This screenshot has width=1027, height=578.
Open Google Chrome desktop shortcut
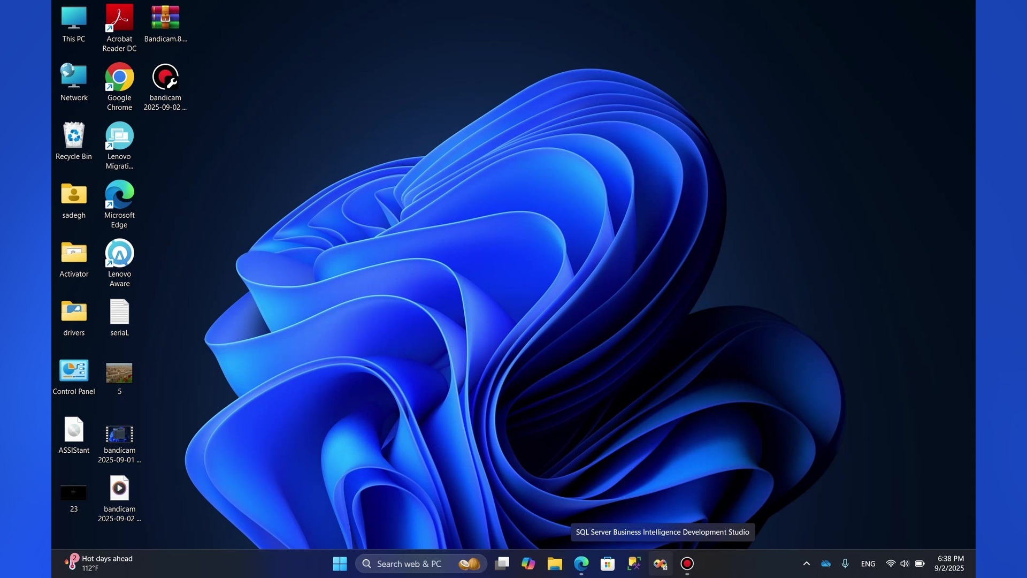pos(119,78)
